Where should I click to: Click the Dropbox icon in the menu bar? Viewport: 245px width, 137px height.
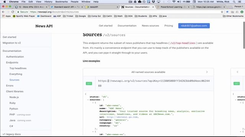pyautogui.click(x=154, y=2)
